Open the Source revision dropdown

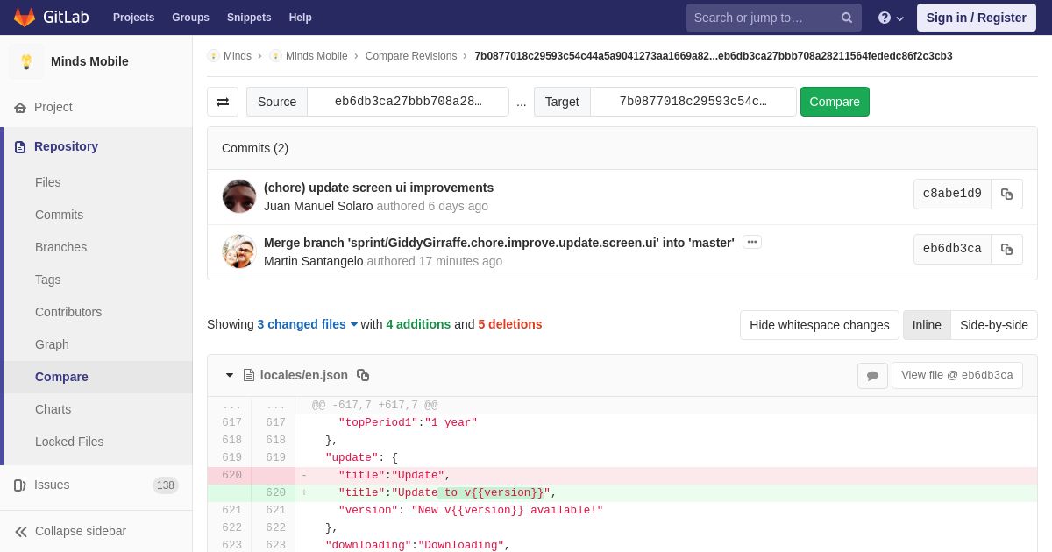tap(408, 102)
